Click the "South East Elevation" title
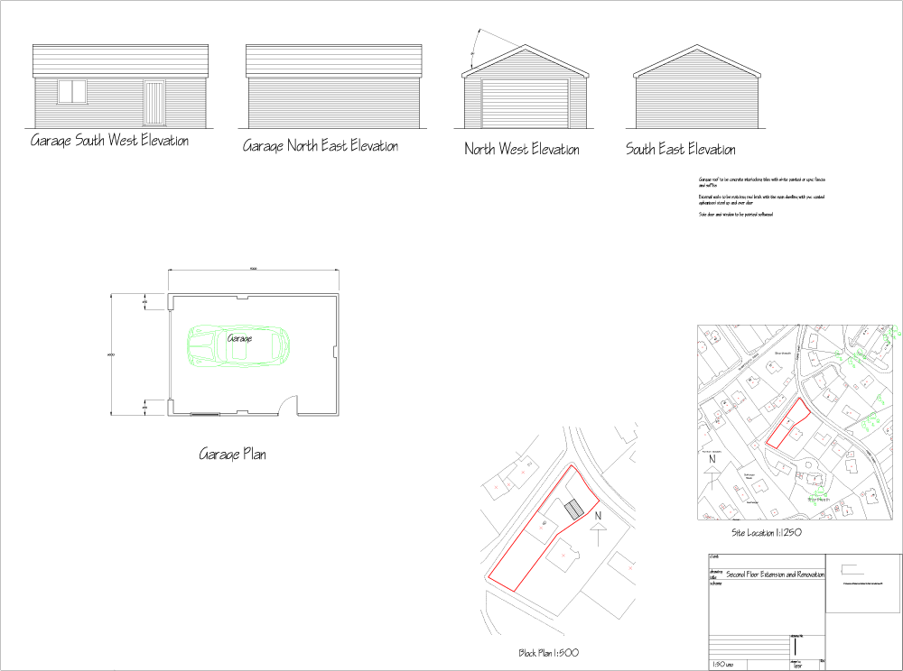Viewport: 903px width, 671px height. coord(681,150)
